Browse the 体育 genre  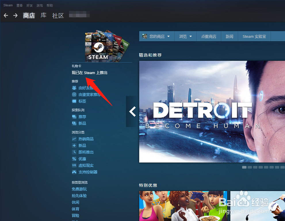tap(75, 209)
